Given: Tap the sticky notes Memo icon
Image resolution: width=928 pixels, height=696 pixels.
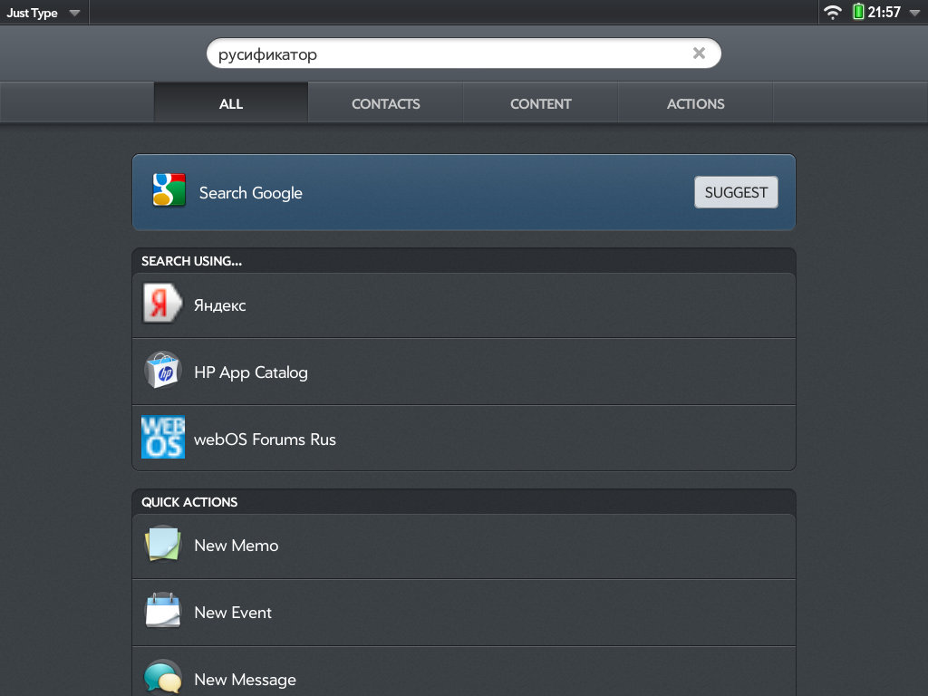Looking at the screenshot, I should point(163,544).
